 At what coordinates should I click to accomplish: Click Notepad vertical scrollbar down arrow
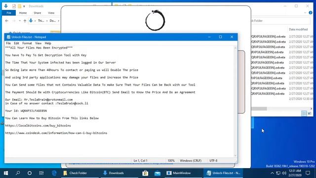coord(235,156)
